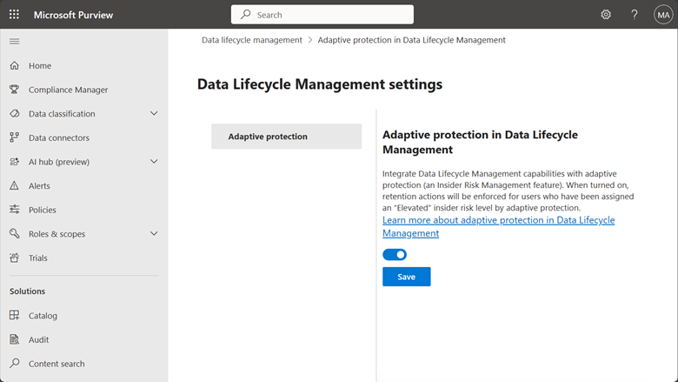Click the Save button
Viewport: 678px width, 382px height.
pyautogui.click(x=406, y=277)
